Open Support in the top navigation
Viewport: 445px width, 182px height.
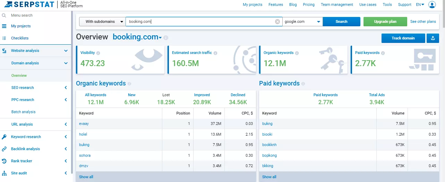click(404, 4)
